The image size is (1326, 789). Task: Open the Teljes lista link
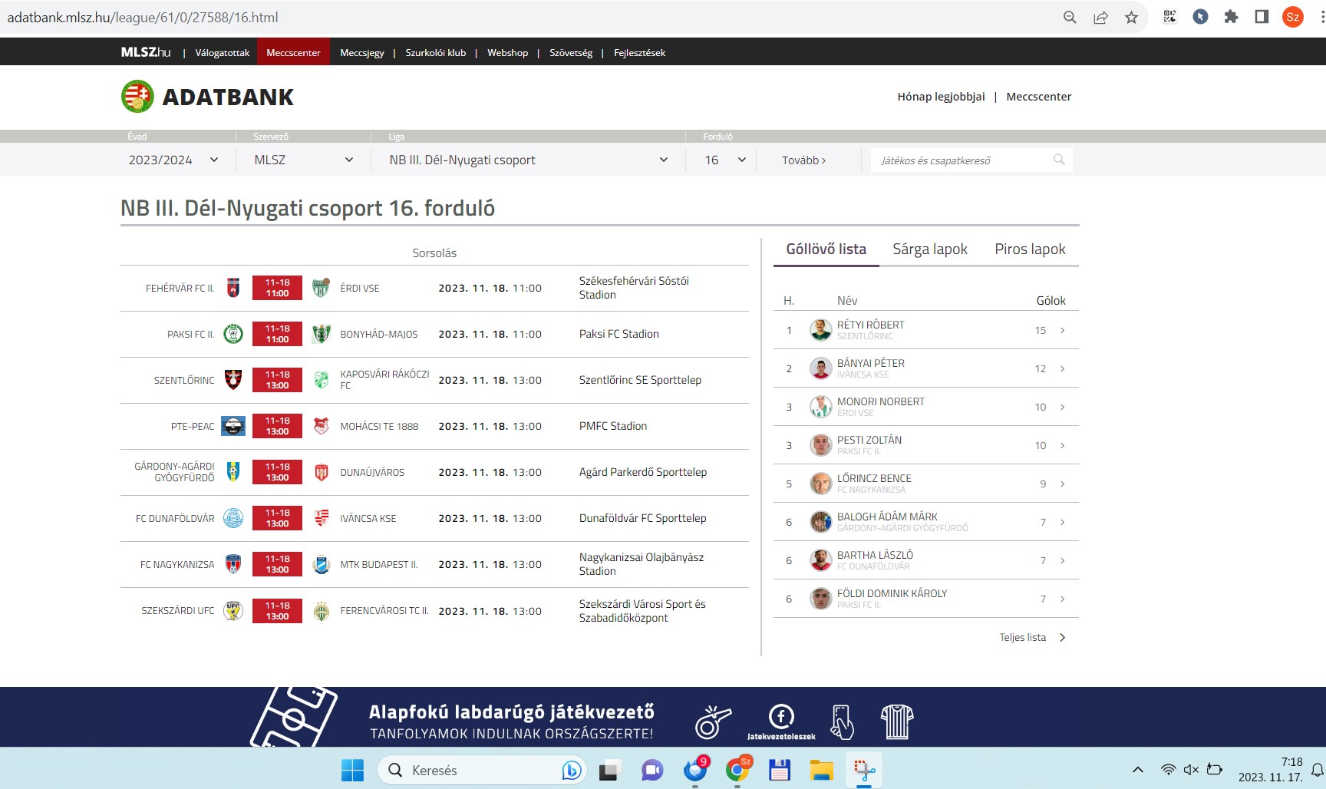[1032, 637]
